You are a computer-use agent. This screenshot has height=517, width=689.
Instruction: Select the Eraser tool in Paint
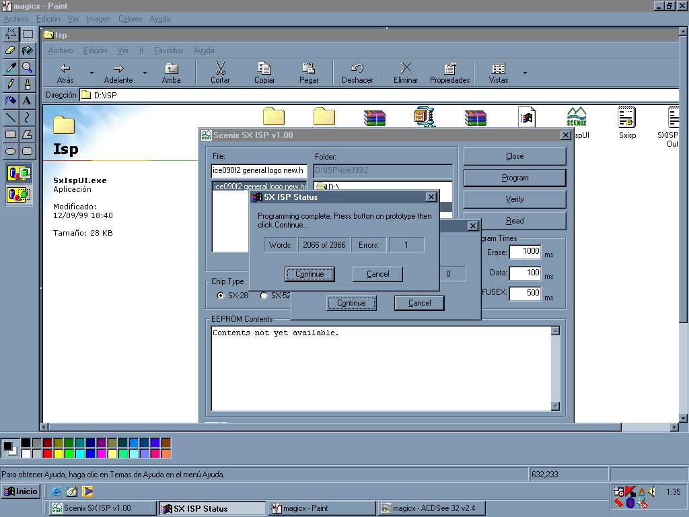11,50
